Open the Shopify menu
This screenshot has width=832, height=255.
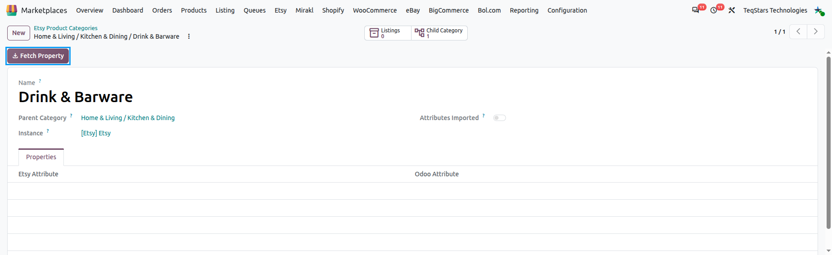point(333,10)
